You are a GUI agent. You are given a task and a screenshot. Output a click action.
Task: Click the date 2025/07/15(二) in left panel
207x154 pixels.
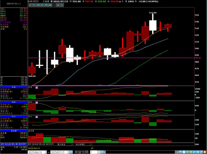14,4
